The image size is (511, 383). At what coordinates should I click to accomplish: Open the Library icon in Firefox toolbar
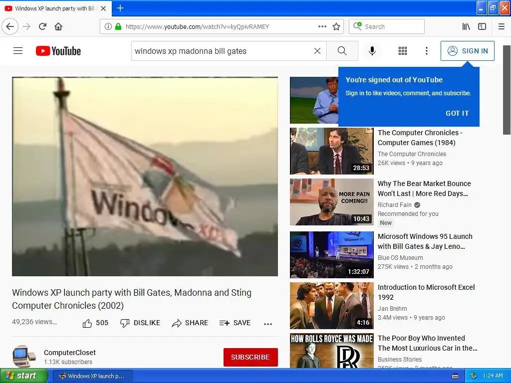(x=466, y=26)
